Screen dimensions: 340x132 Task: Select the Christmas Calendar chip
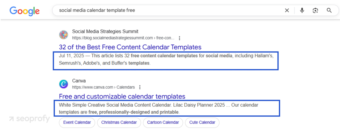[x=119, y=122]
